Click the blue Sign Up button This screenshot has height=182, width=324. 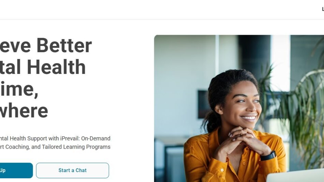click(16, 170)
